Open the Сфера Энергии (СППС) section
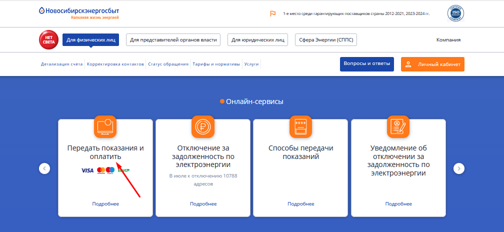Viewport: 504px width, 232px height. point(326,40)
